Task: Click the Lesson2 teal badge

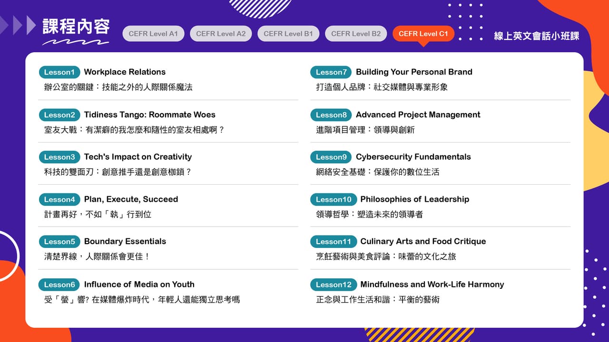Action: click(x=59, y=115)
